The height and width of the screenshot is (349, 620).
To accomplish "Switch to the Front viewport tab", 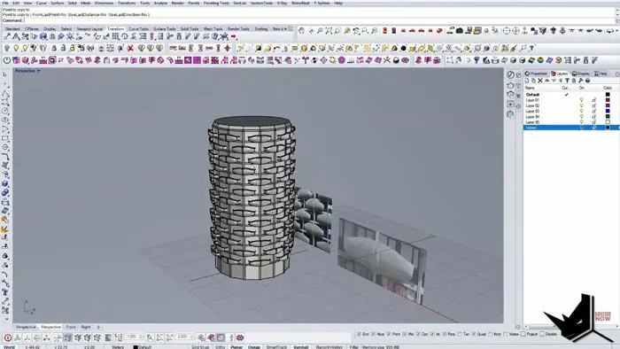I will (71, 327).
